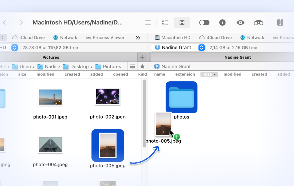The image size is (294, 186).
Task: Open the left pane drive selector dropdown
Action: point(15,47)
